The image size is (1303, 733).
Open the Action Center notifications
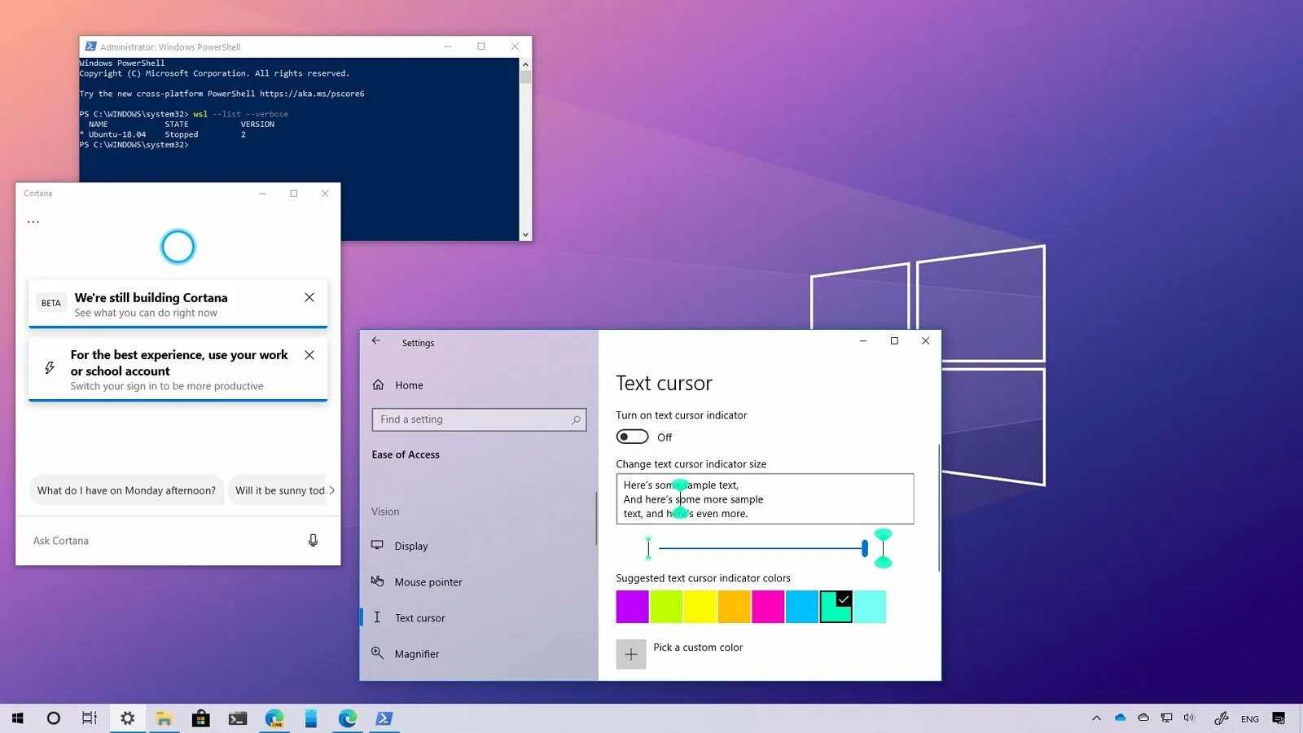[1279, 718]
